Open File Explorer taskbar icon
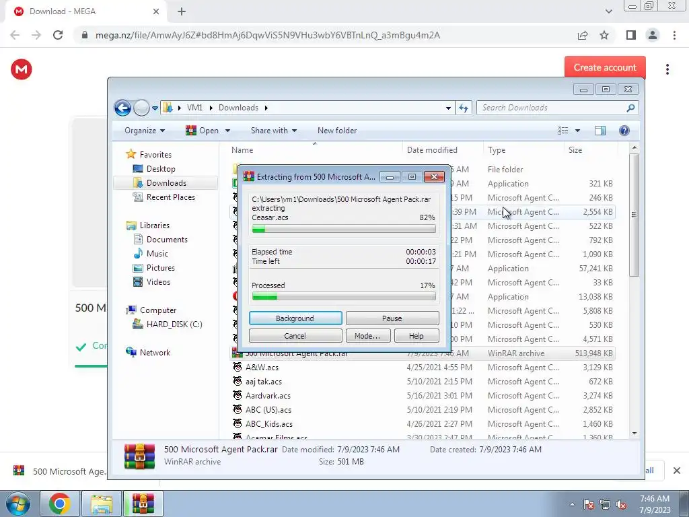Image resolution: width=689 pixels, height=517 pixels. tap(102, 504)
